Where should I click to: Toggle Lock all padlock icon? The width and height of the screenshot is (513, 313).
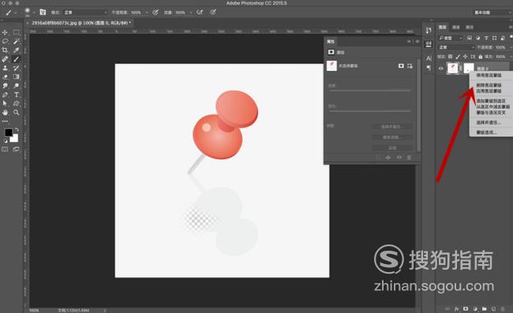481,57
